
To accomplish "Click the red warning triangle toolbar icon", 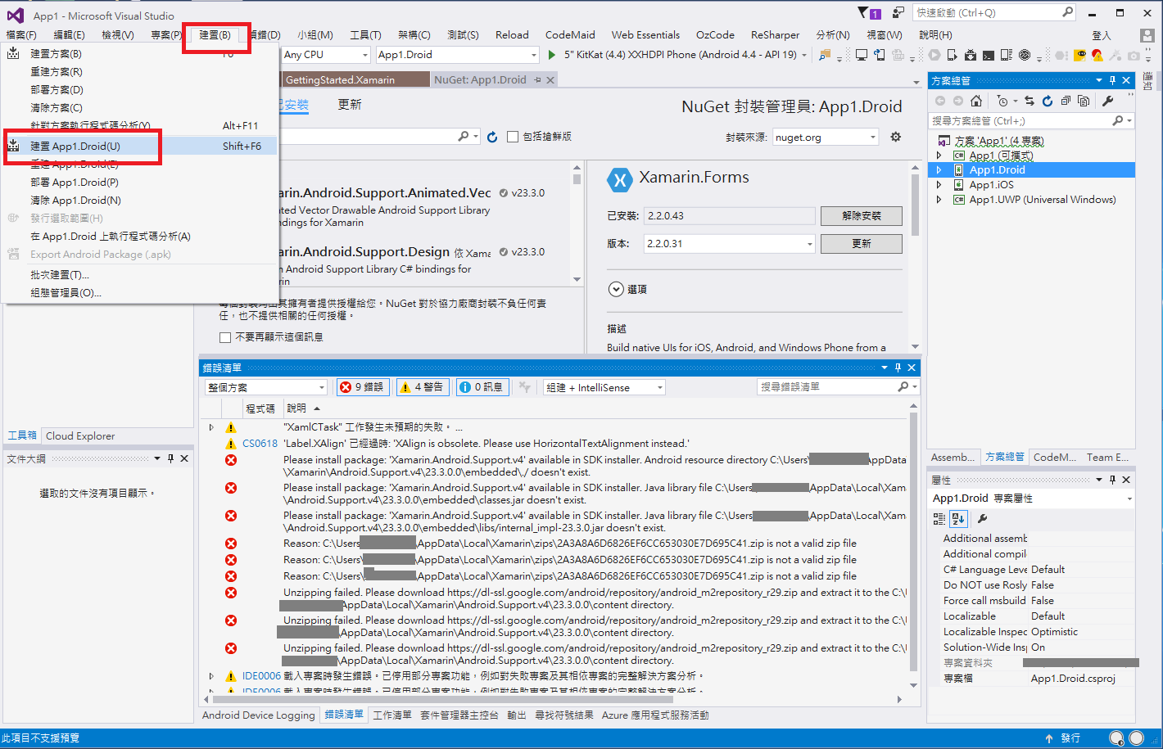I will [1097, 55].
